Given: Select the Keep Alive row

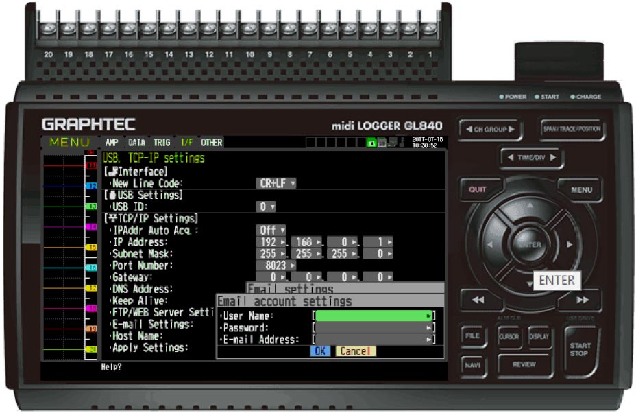Looking at the screenshot, I should [139, 300].
